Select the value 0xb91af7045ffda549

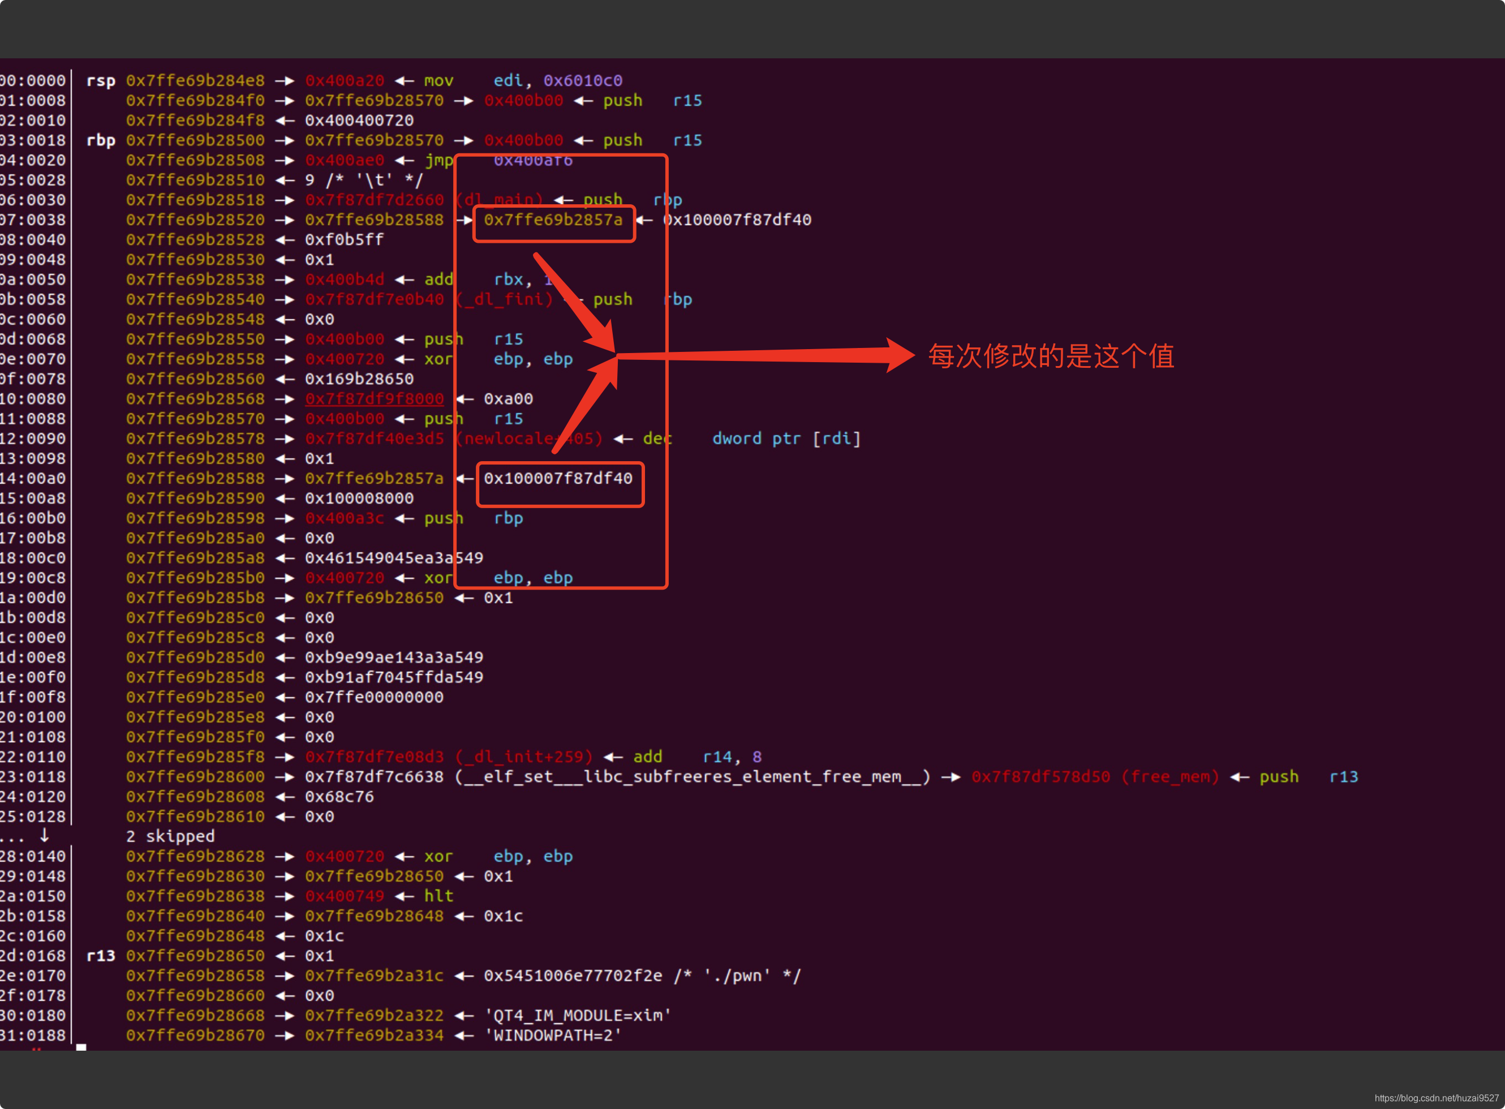click(394, 677)
